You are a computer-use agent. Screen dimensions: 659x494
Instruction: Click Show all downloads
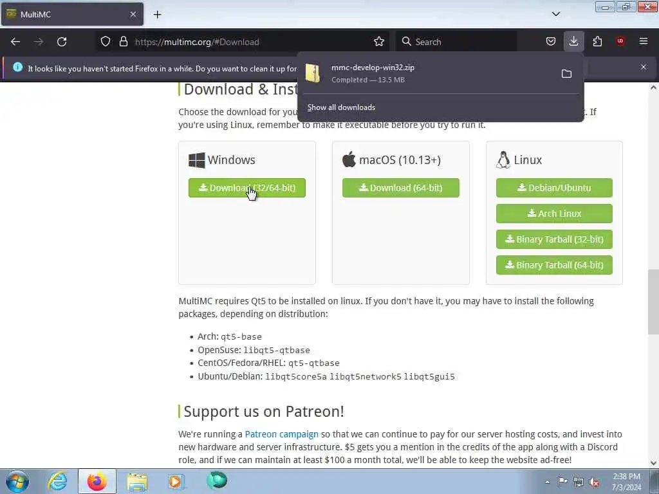[x=341, y=107]
